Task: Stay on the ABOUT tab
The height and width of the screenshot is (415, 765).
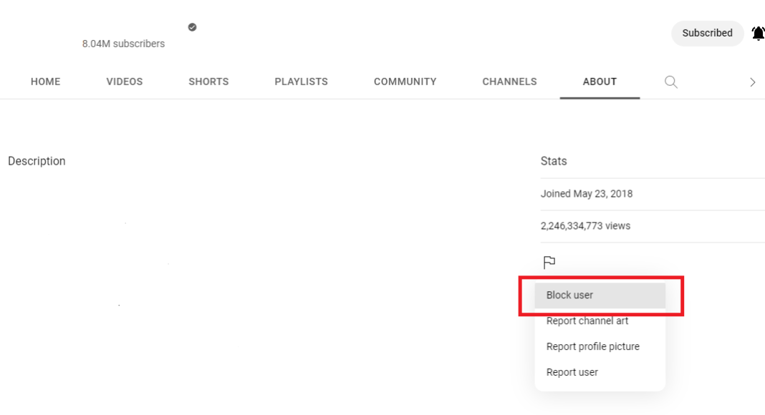Action: 600,82
